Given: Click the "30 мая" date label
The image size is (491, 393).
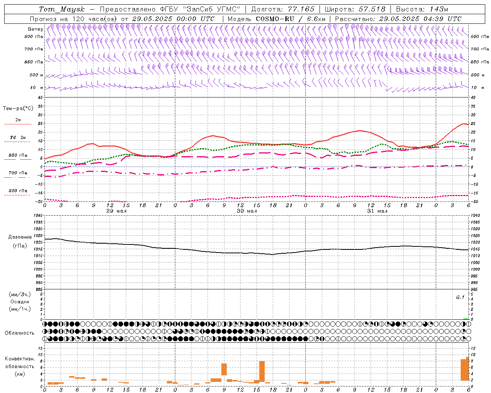Looking at the screenshot, I should (247, 211).
